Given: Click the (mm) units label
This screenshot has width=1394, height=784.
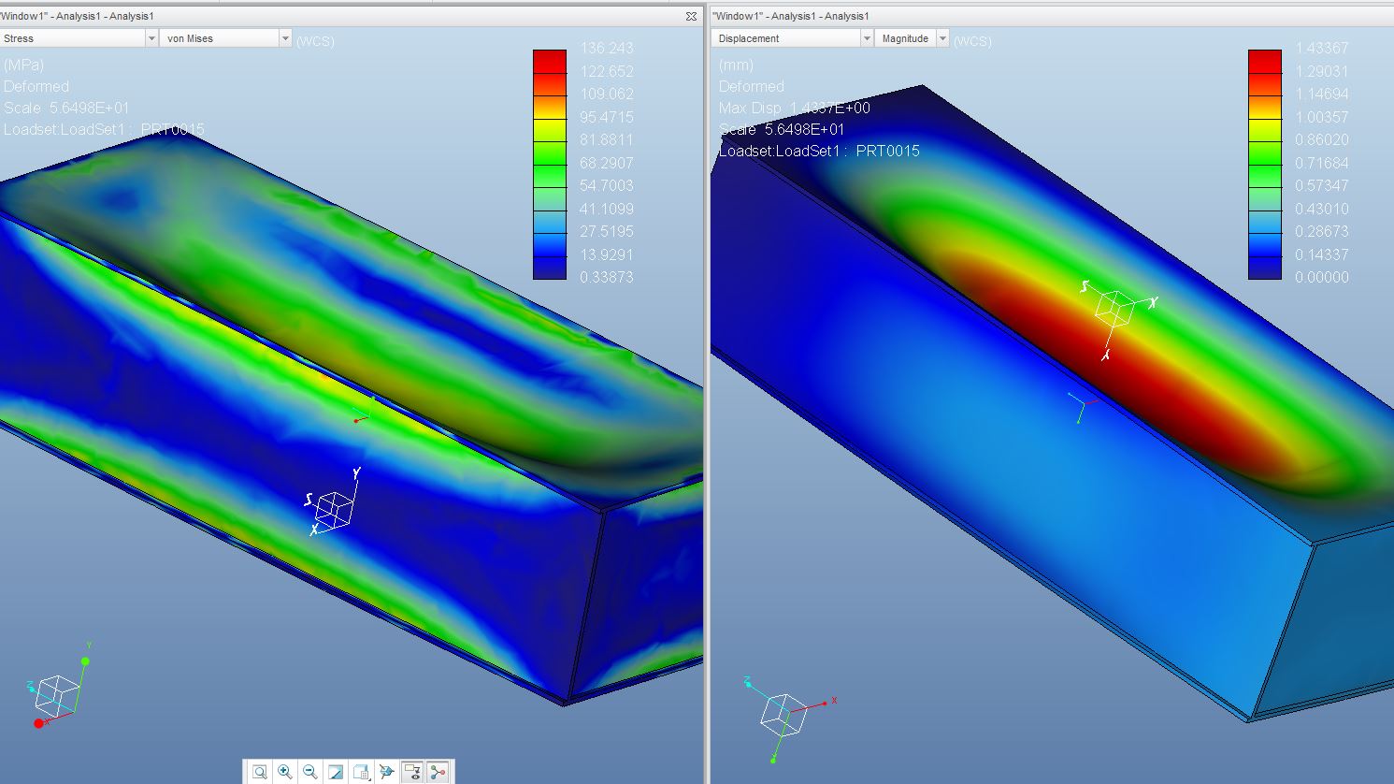Looking at the screenshot, I should coord(736,65).
